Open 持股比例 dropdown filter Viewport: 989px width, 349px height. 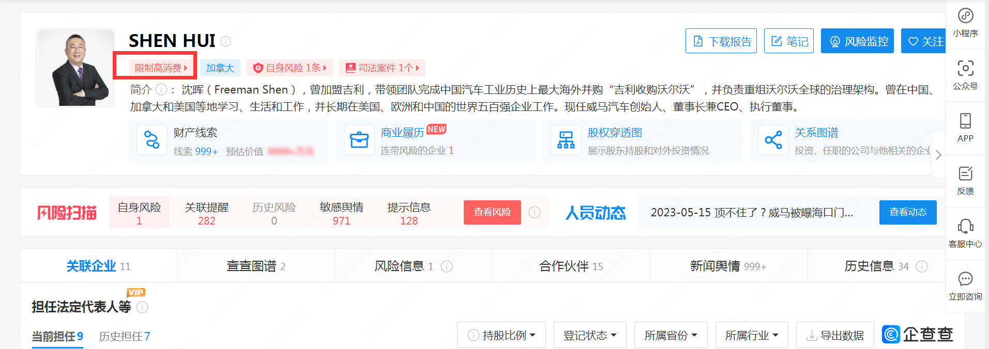click(x=501, y=335)
